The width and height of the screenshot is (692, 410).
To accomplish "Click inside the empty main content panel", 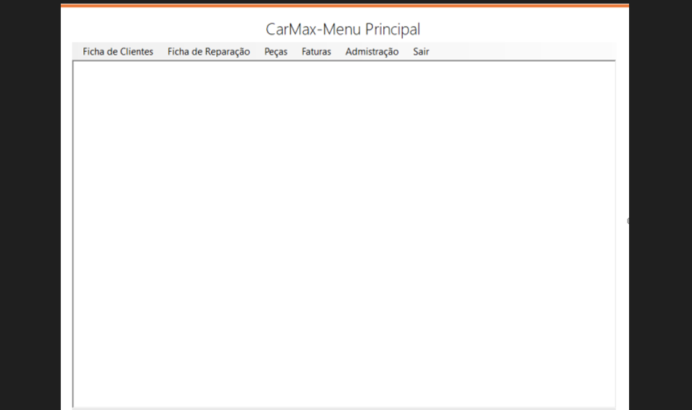I will (343, 234).
